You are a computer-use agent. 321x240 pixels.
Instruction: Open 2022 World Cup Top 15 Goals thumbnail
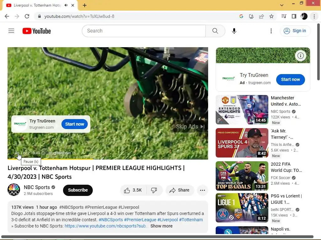pos(242,176)
